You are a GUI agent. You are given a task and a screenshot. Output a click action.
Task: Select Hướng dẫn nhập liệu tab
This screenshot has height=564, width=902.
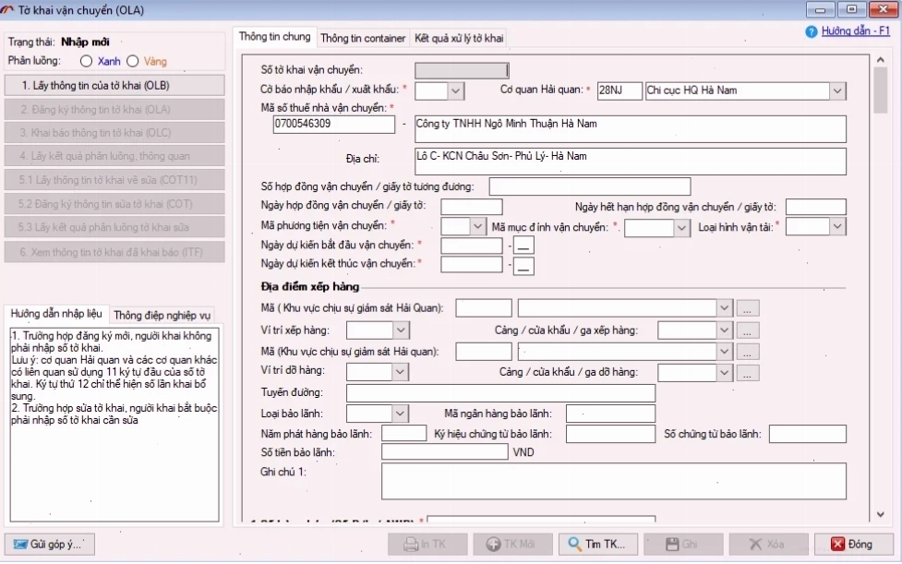(x=56, y=313)
